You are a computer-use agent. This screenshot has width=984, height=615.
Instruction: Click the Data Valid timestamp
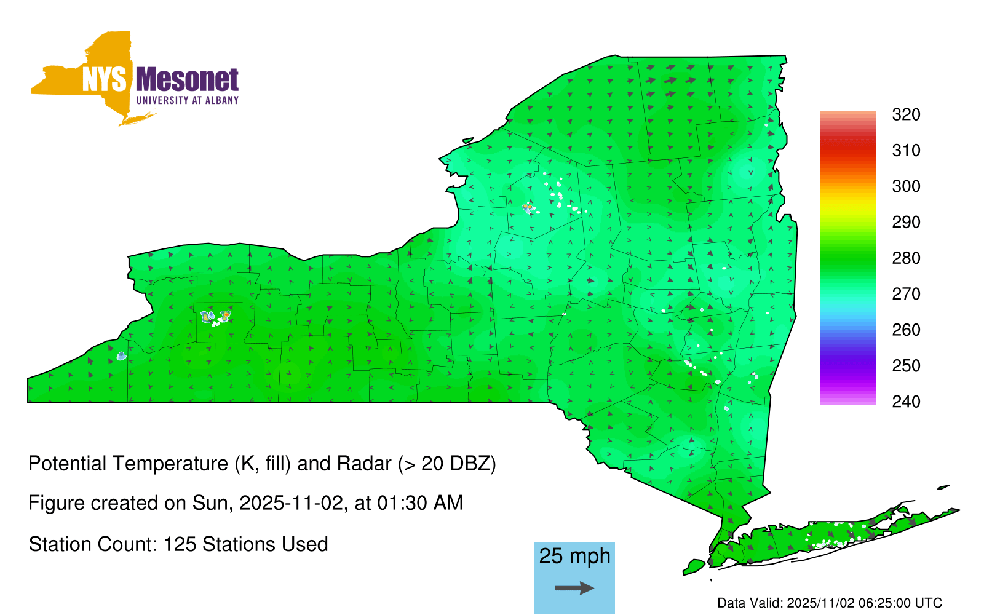[830, 603]
